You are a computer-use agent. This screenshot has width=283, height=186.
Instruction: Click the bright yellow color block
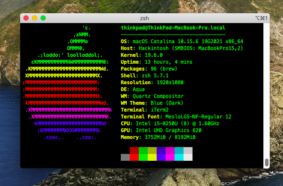[152, 157]
